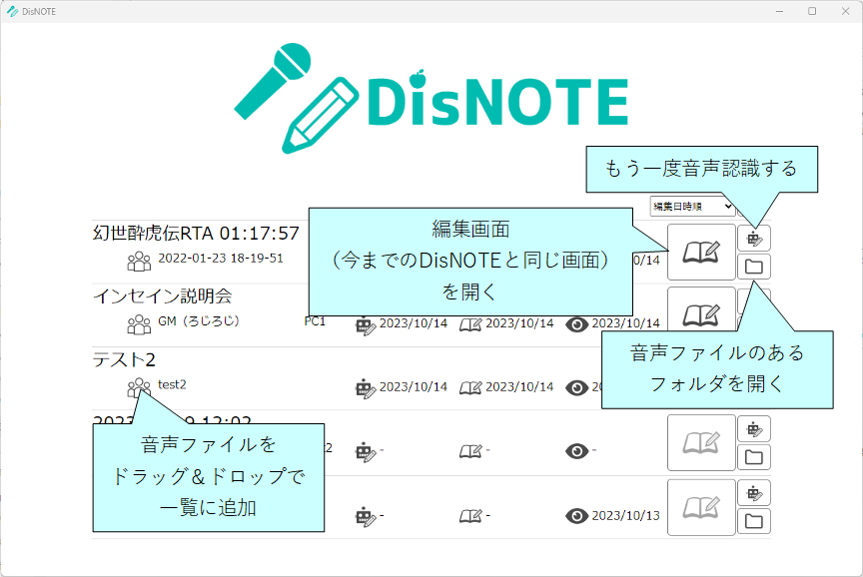The width and height of the screenshot is (863, 577).
Task: Click the large DisNOTE logo
Action: 431,99
